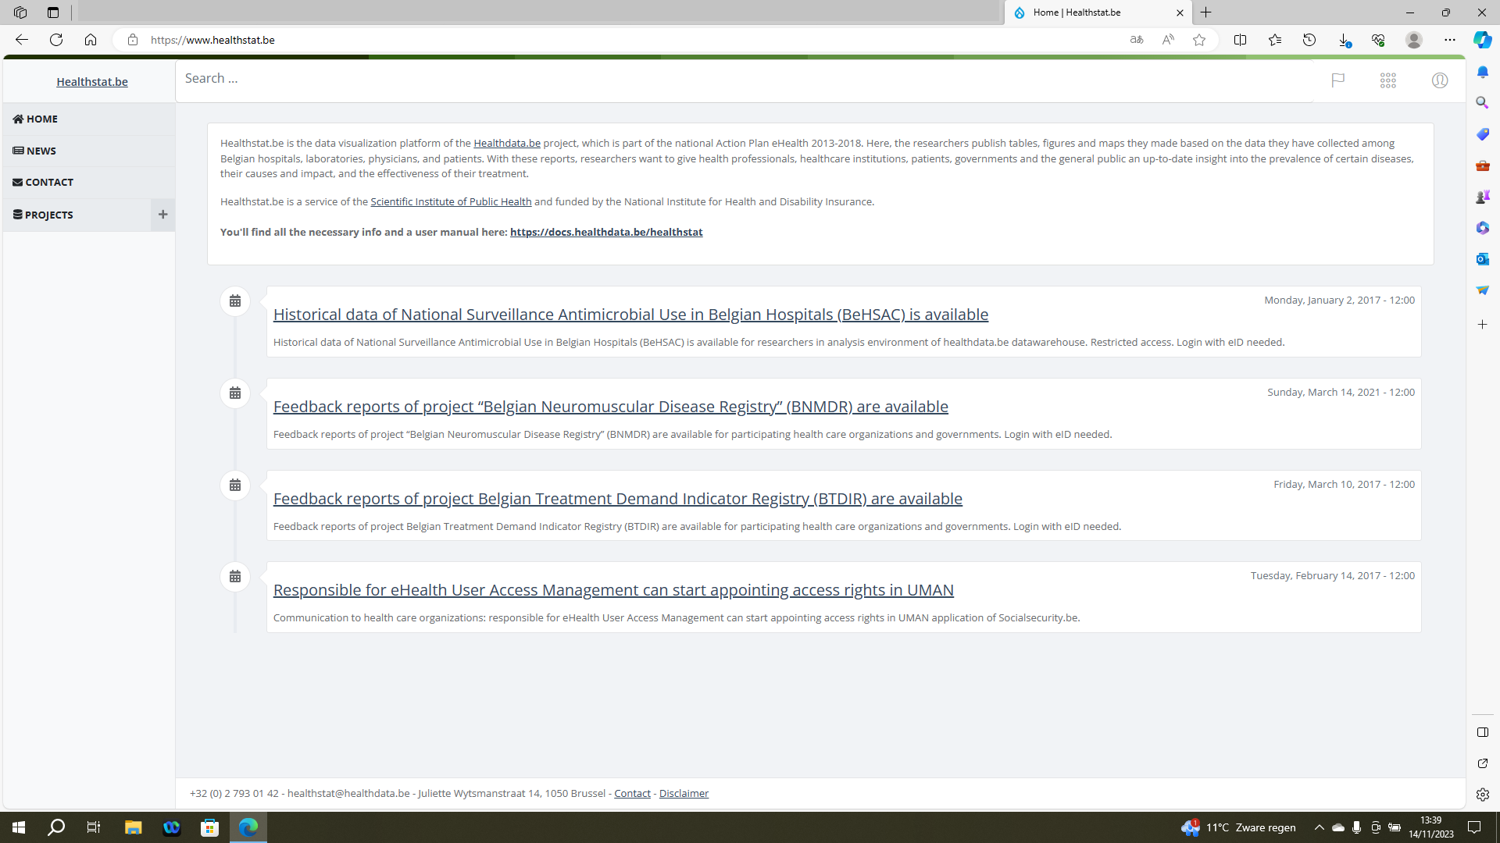Show hidden system tray icons chevron
Screen dimensions: 1500x843
pyautogui.click(x=1319, y=827)
